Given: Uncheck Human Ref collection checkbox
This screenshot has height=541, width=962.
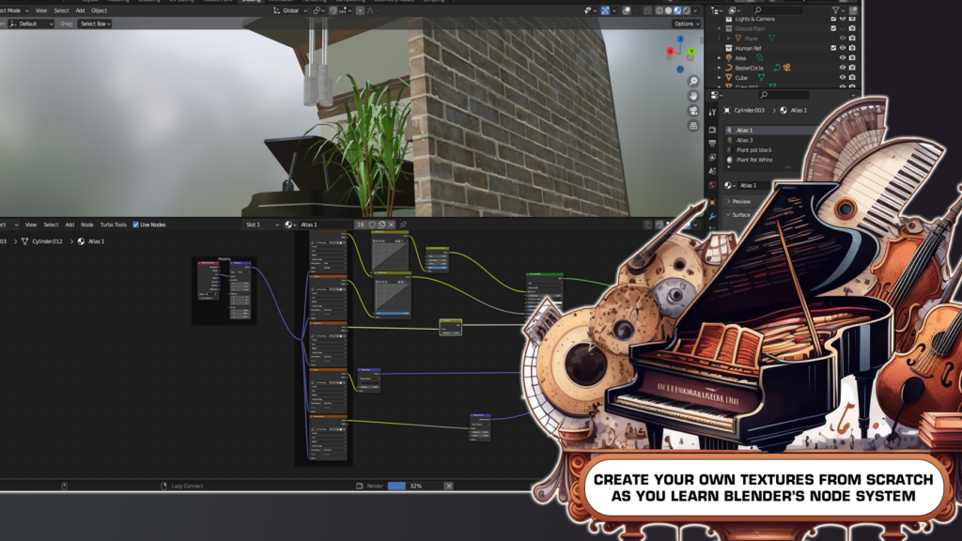Looking at the screenshot, I should tap(833, 48).
